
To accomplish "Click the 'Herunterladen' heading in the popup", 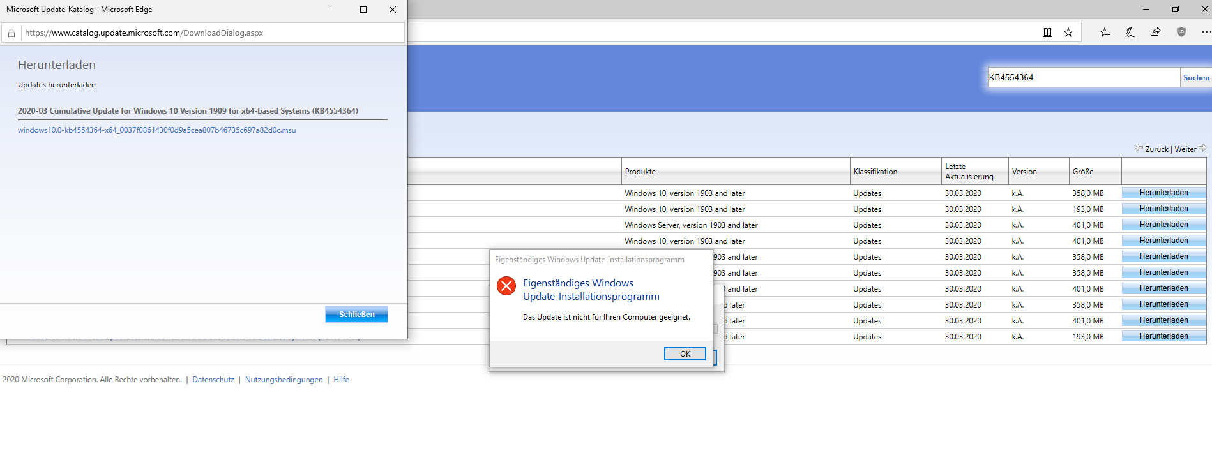I will click(57, 65).
